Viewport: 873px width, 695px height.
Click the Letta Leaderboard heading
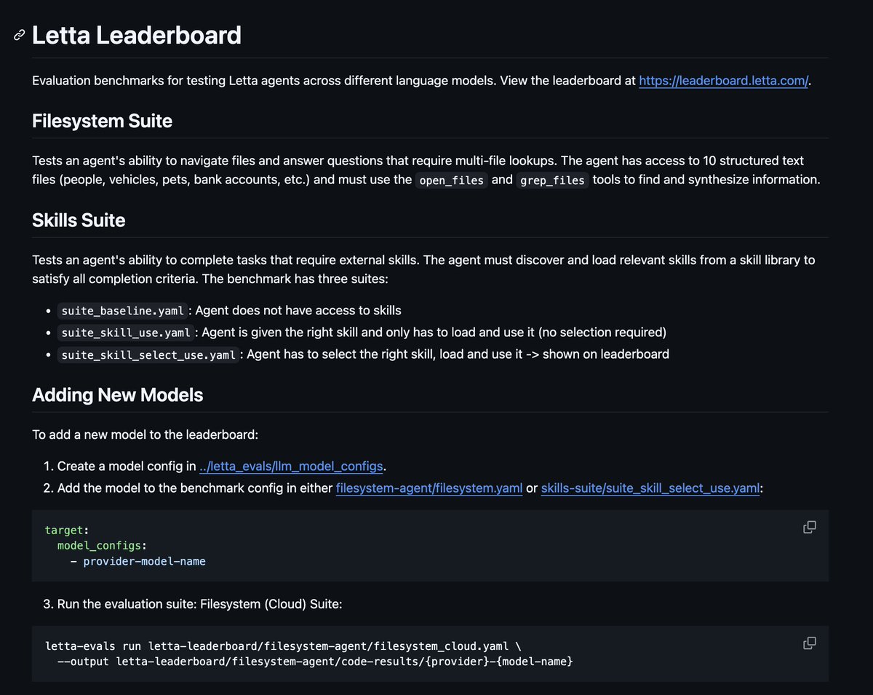click(137, 35)
